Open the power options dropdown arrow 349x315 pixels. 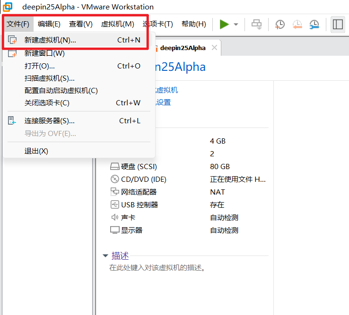pyautogui.click(x=236, y=24)
